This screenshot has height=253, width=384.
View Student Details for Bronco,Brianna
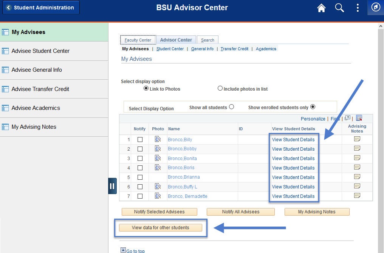(x=293, y=177)
